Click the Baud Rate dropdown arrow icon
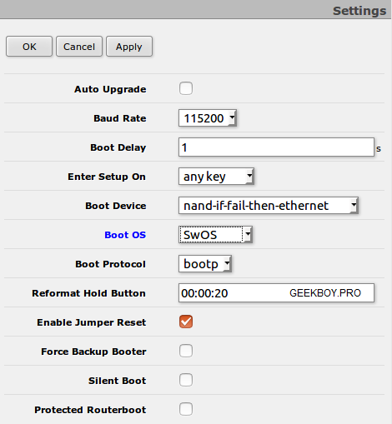This screenshot has height=424, width=392. [232, 118]
